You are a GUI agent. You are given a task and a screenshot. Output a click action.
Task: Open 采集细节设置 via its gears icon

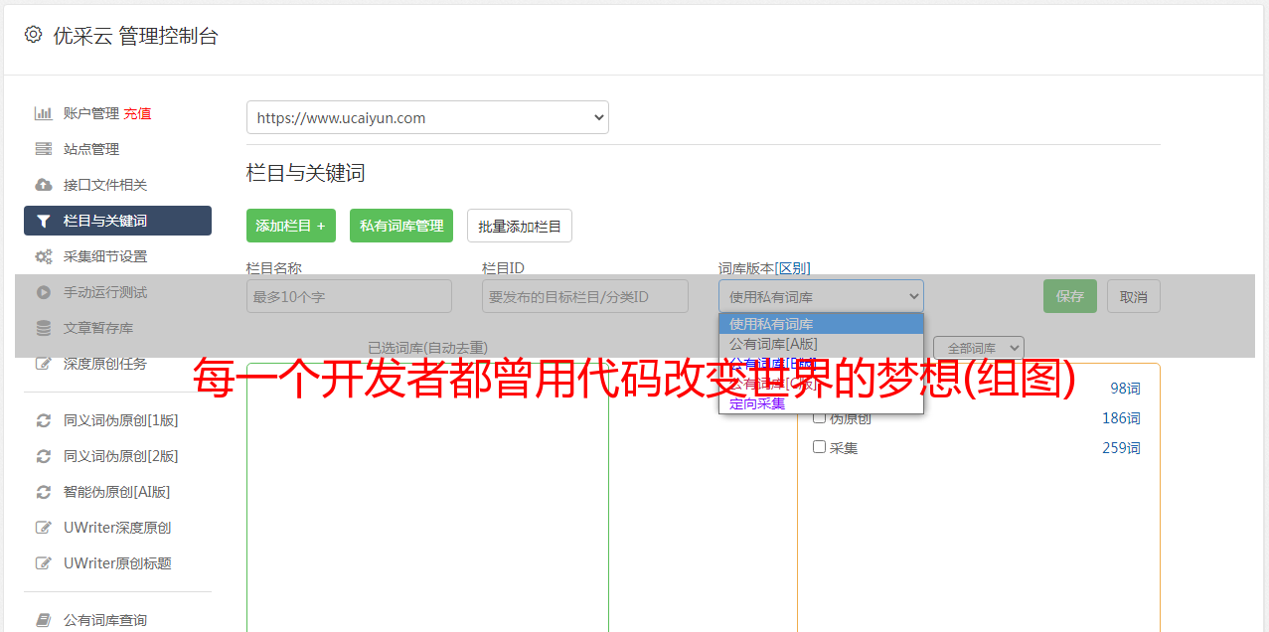[43, 256]
